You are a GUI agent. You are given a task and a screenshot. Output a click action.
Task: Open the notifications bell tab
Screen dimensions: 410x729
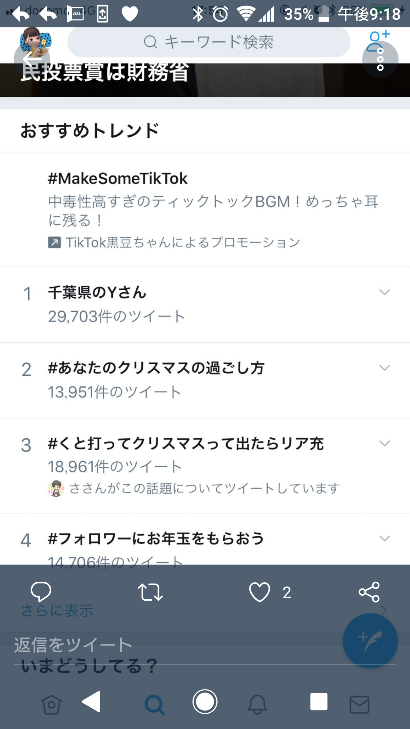(x=257, y=705)
